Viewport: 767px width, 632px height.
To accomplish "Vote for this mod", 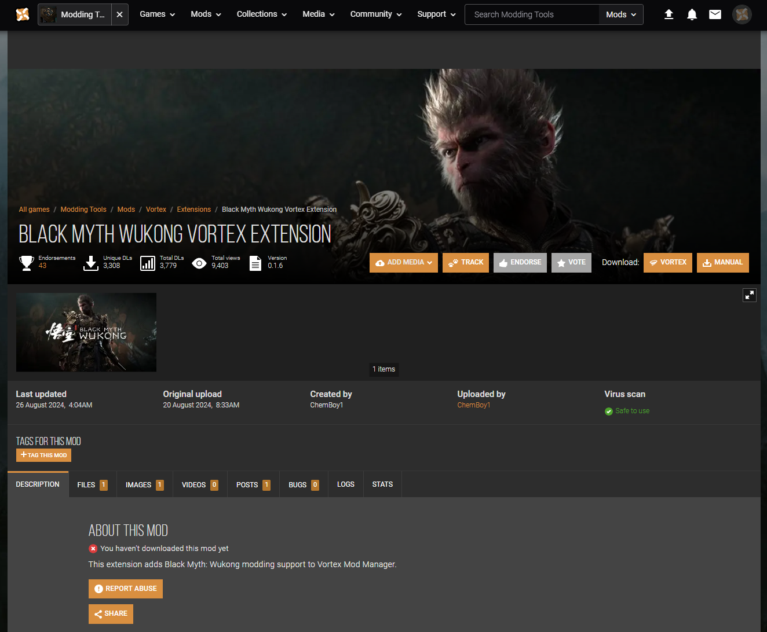I will pos(571,263).
